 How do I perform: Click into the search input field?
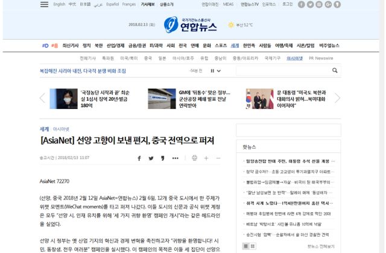(x=283, y=70)
